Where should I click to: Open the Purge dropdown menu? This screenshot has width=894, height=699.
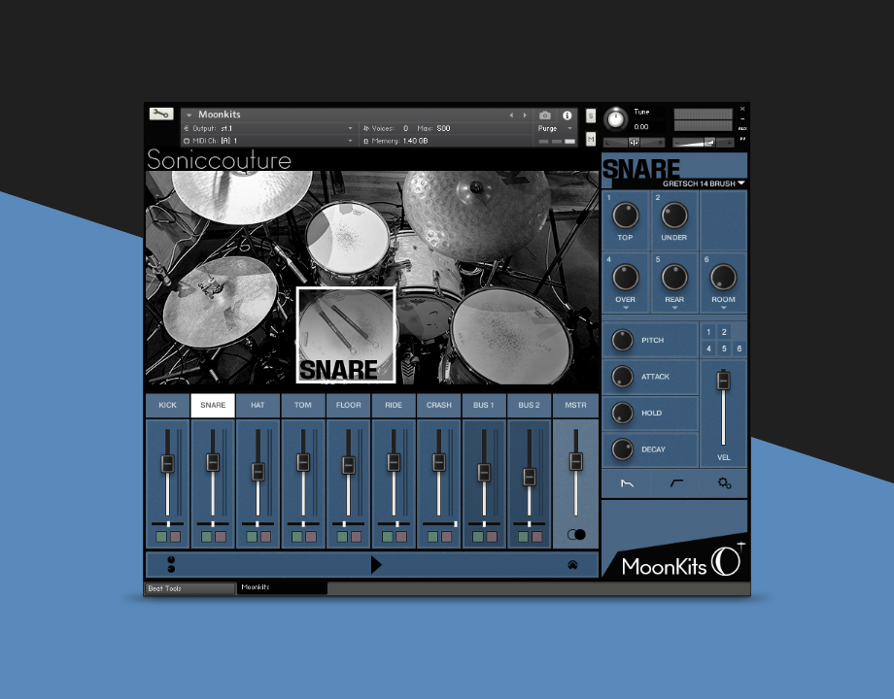tap(554, 128)
